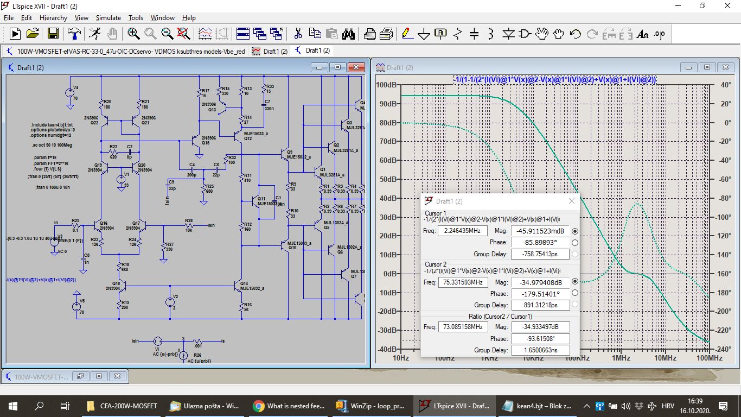Open the Simulate menu
Viewport: 741px width, 417px height.
click(x=108, y=18)
